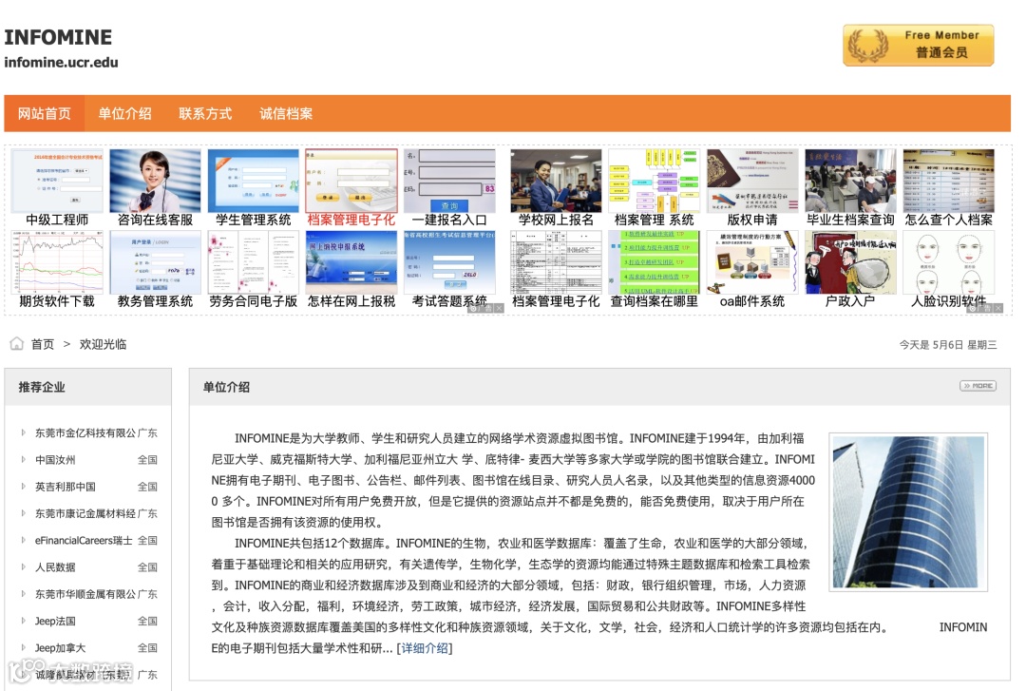Viewport: 1026px width, 691px height.
Task: Click arrow bullet beside Jeep法国
Action: point(23,621)
